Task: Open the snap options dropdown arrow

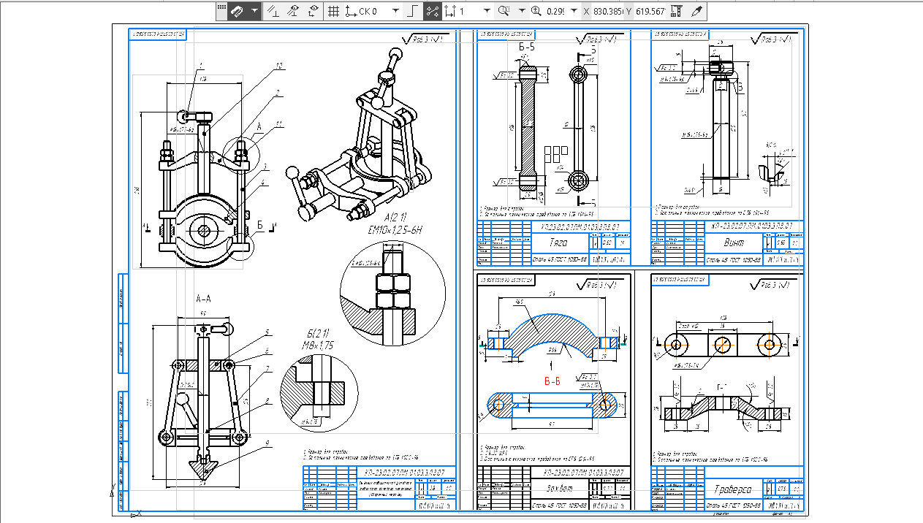Action: 254,11
